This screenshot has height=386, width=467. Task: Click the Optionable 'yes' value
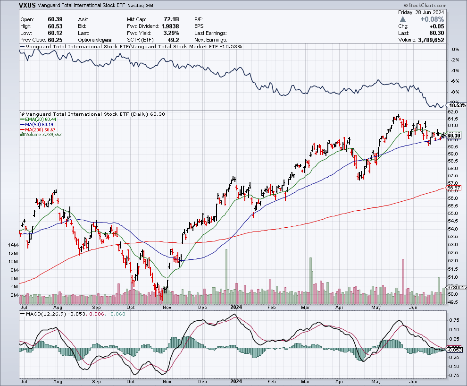tap(108, 40)
